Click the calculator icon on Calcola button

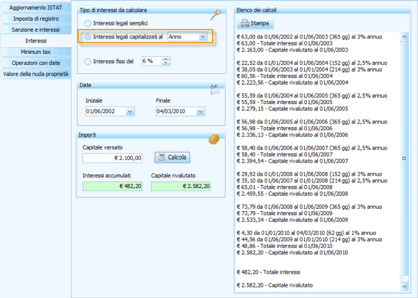pos(162,157)
